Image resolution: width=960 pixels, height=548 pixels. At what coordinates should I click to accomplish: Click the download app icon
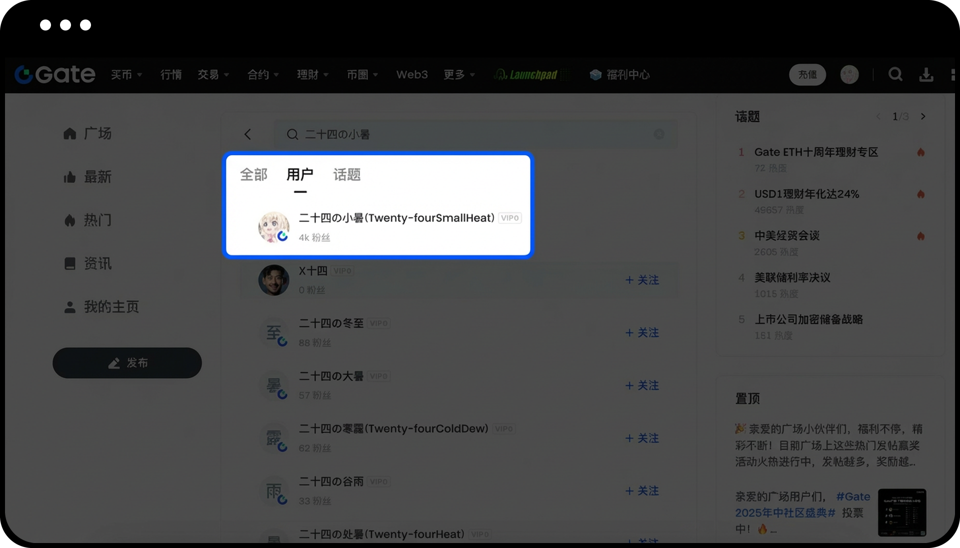click(x=926, y=74)
